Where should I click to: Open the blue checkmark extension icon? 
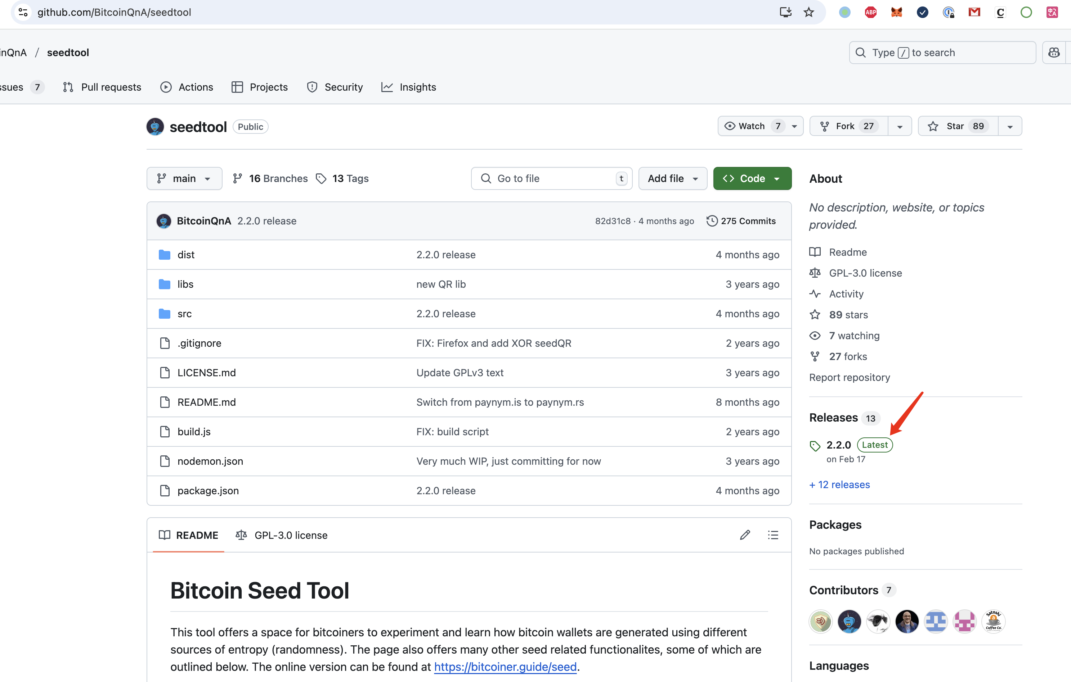point(922,13)
